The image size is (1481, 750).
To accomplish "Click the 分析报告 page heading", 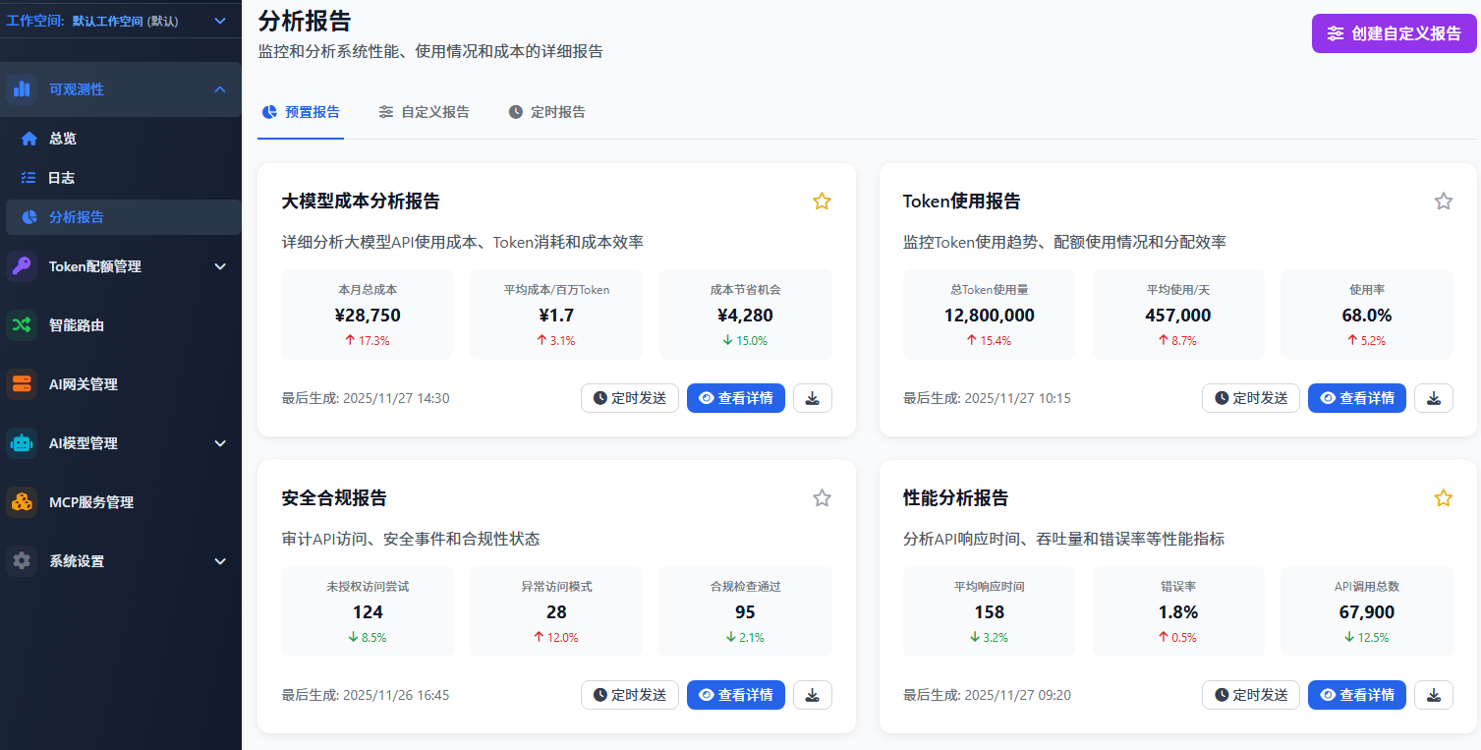I will click(x=305, y=20).
